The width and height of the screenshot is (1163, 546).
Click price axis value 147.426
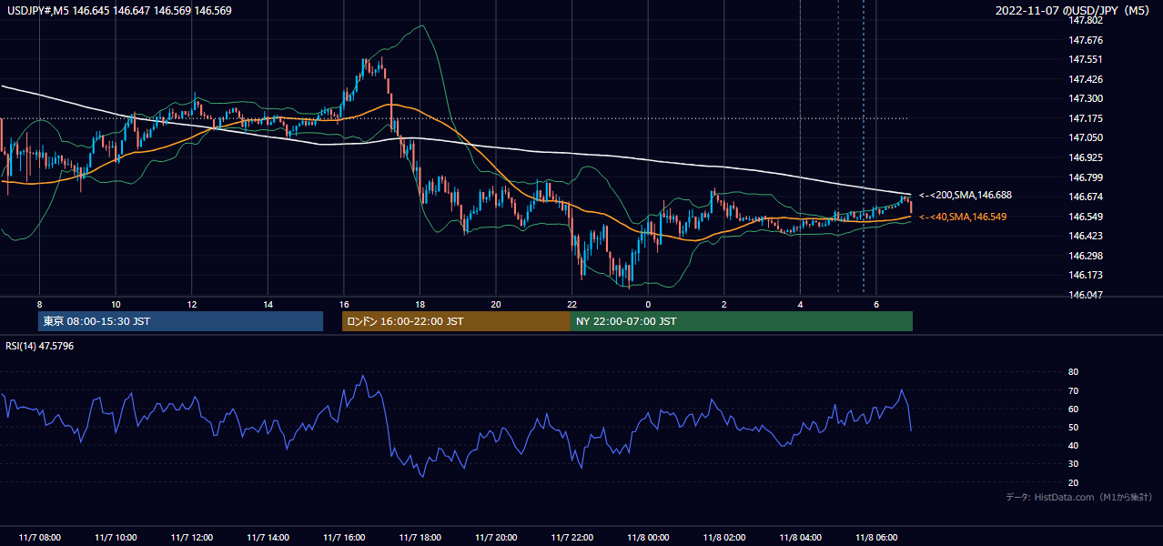click(1086, 79)
